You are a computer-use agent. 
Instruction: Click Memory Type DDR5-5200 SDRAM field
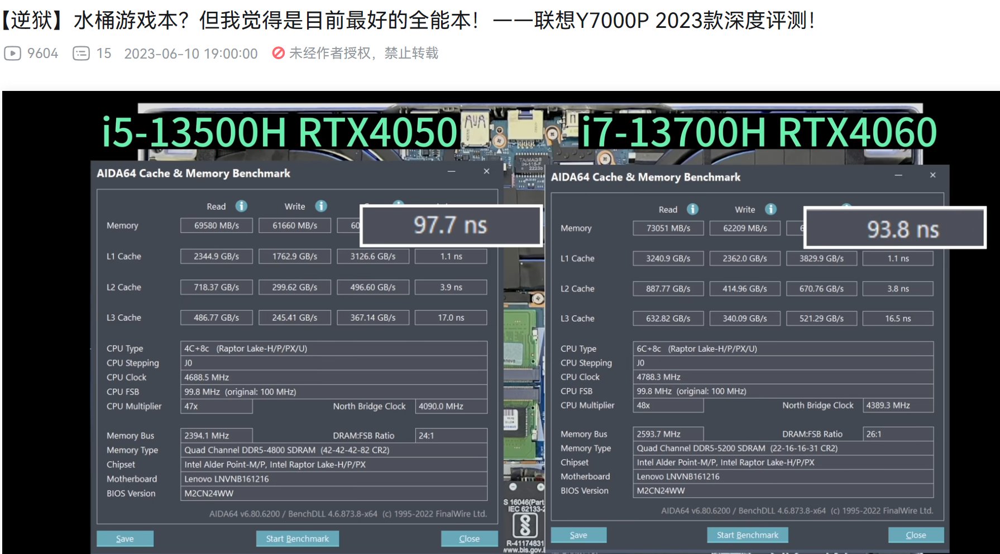tap(783, 448)
